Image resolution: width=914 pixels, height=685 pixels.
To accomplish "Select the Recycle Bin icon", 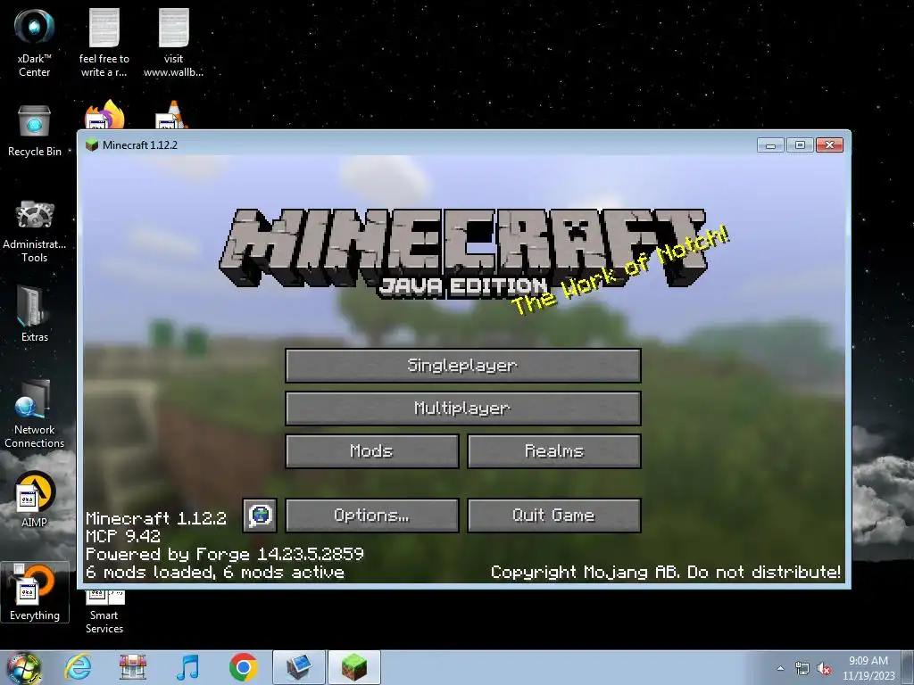I will click(x=35, y=130).
